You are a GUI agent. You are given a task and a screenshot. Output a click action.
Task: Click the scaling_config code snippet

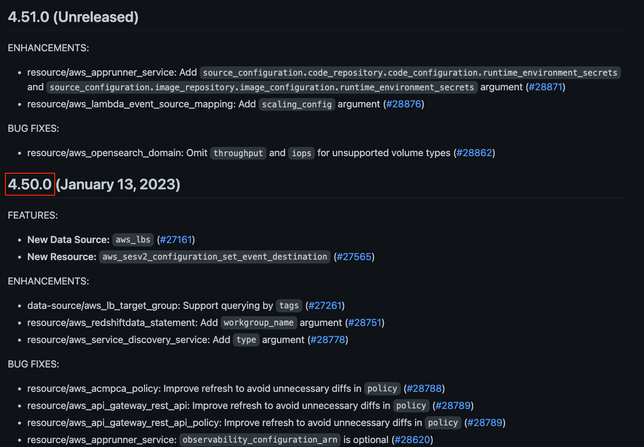[x=297, y=104]
